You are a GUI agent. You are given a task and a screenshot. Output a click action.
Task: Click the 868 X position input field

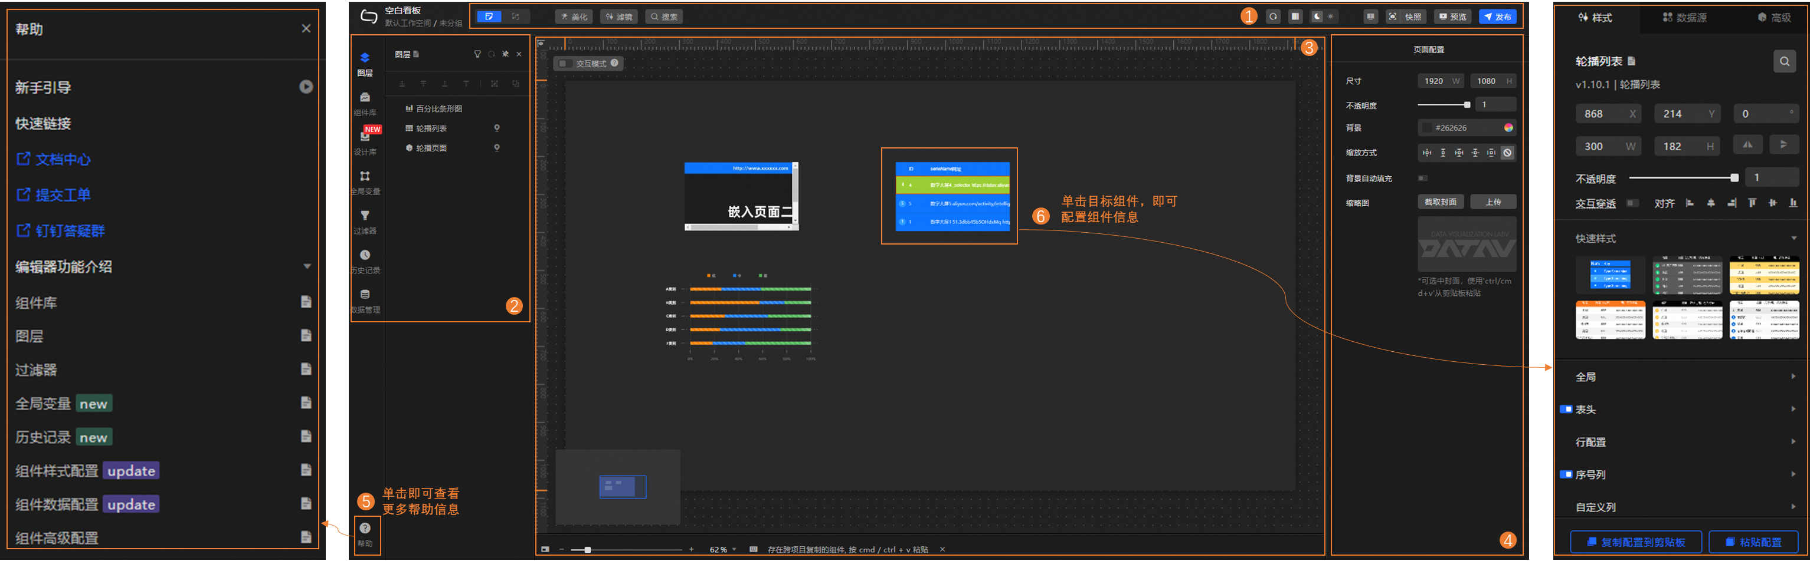[x=1608, y=114]
